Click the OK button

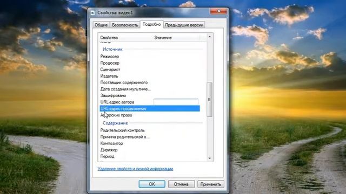point(152,184)
